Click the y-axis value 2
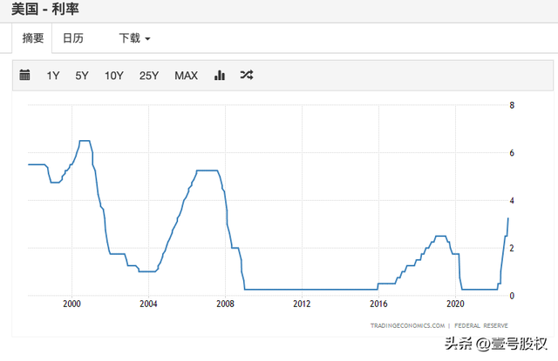This screenshot has height=361, width=558. click(512, 249)
